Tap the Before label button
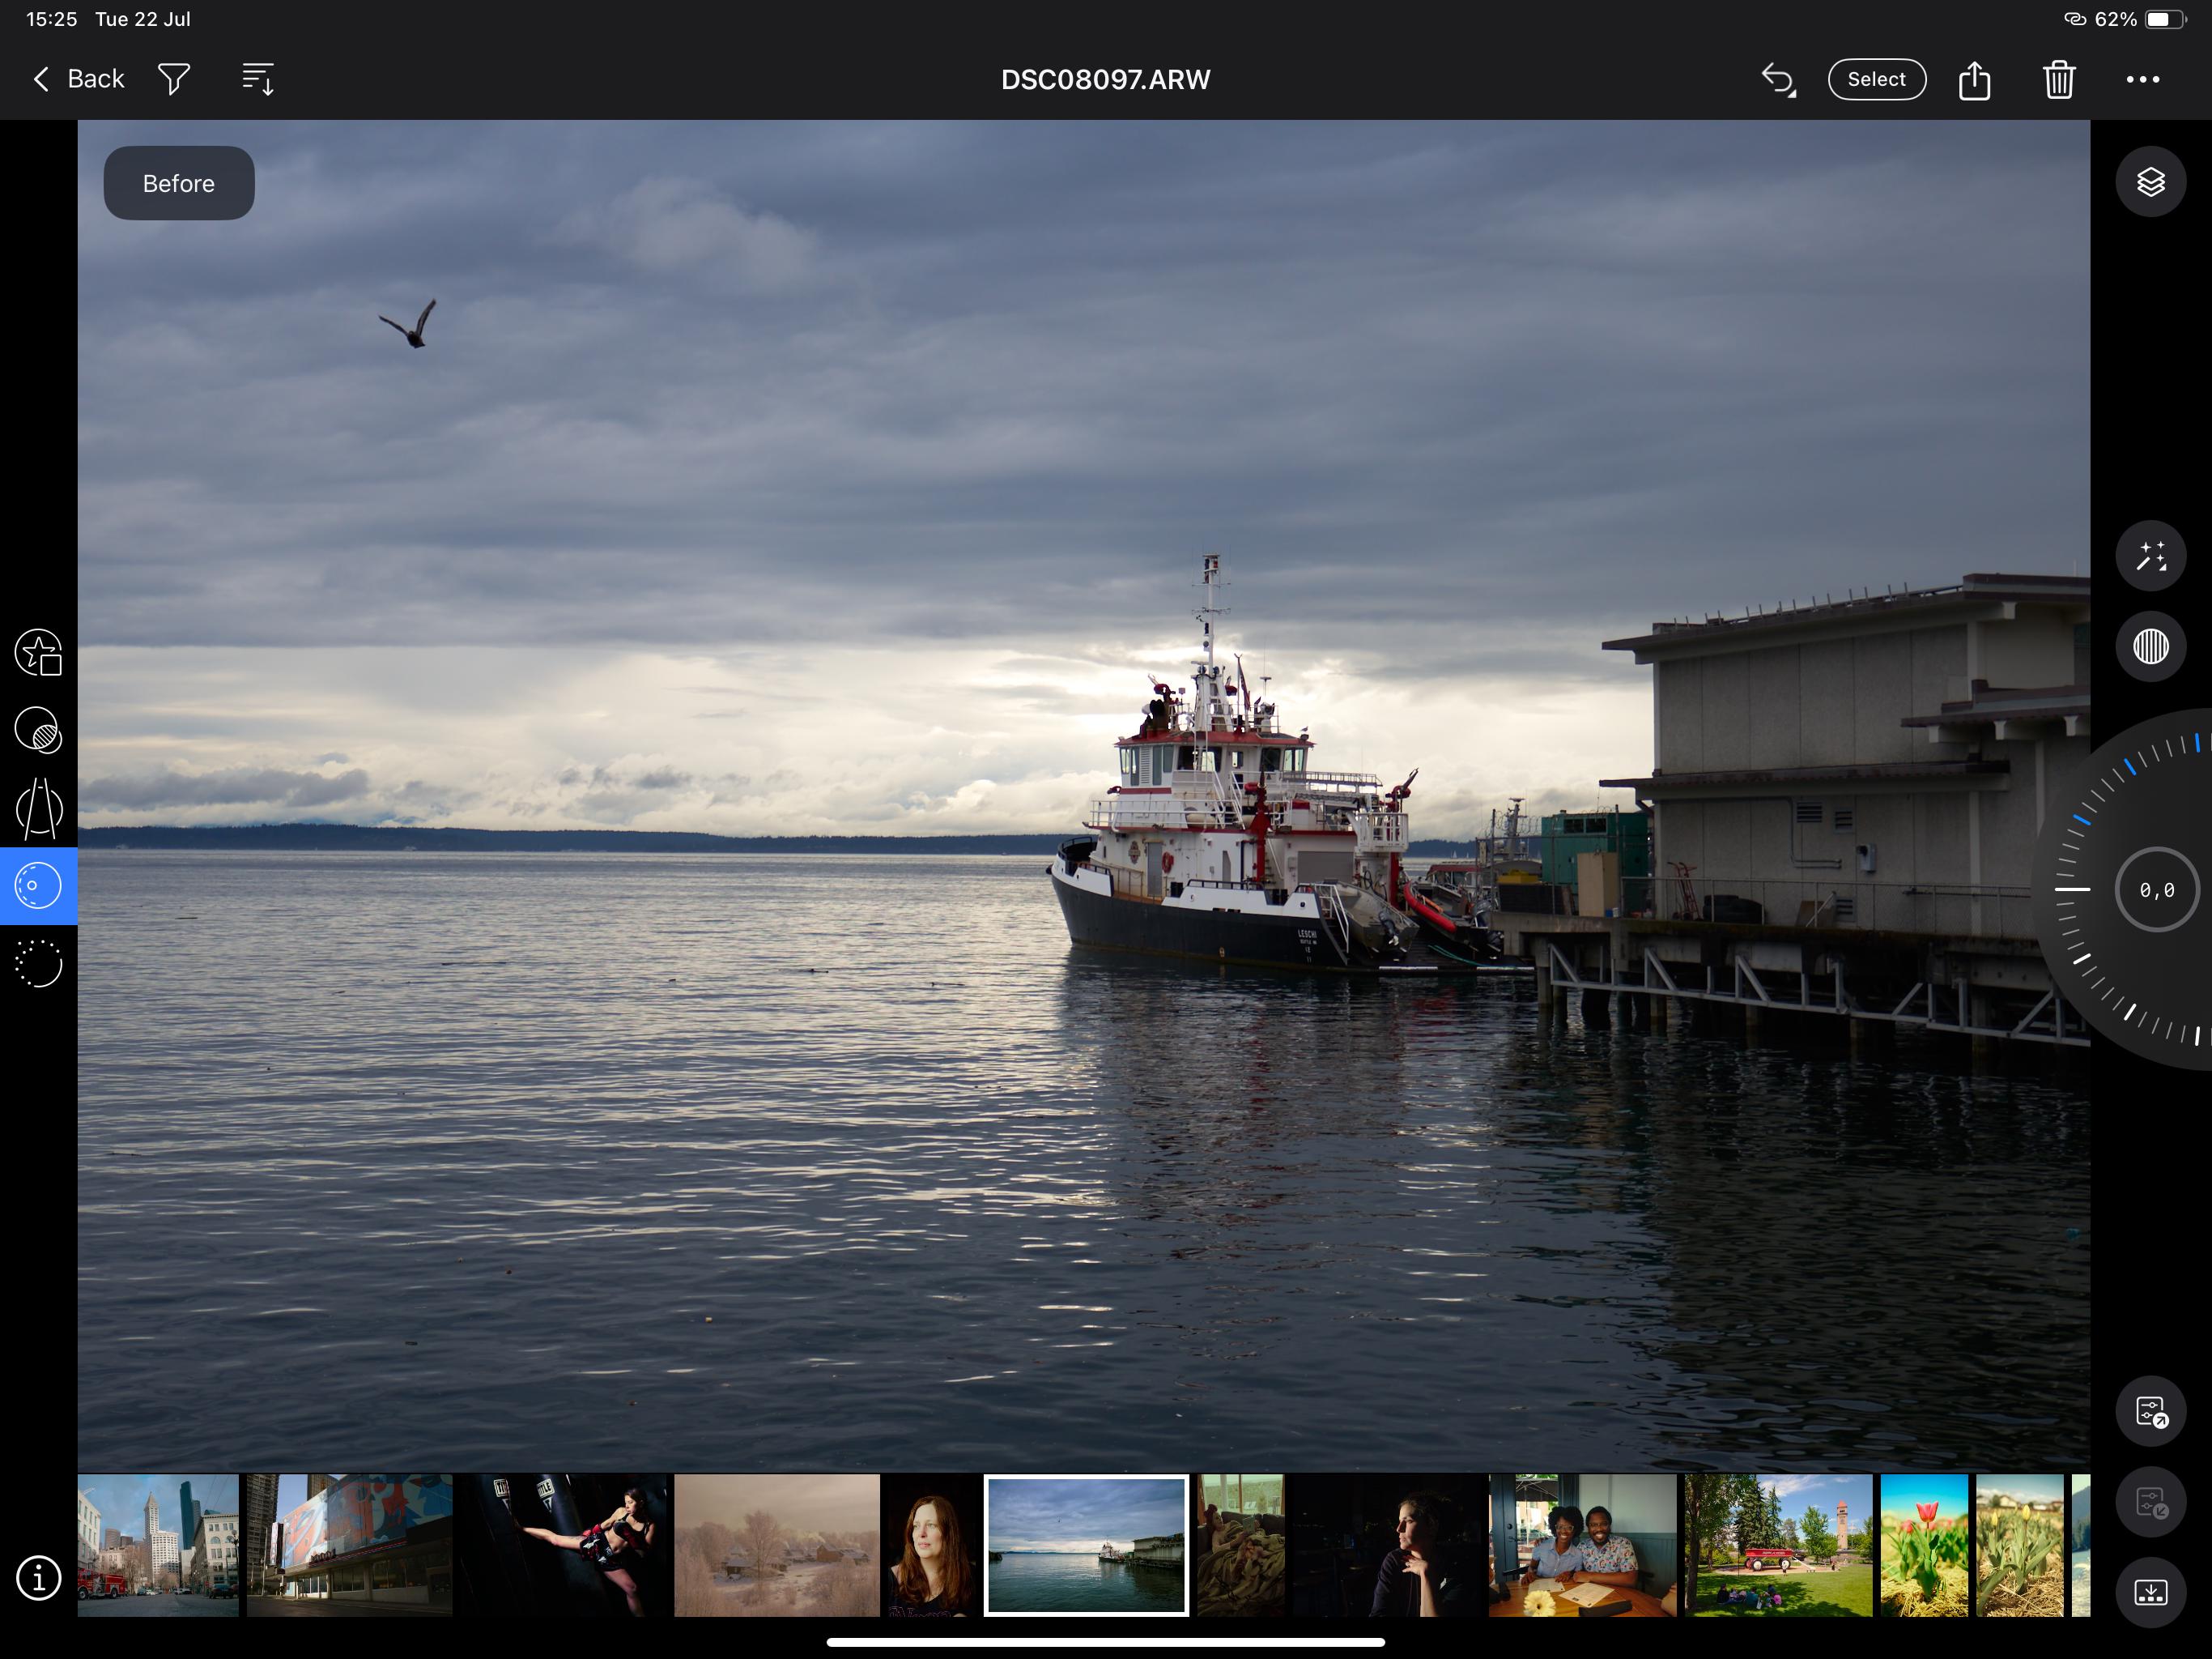 coord(179,183)
